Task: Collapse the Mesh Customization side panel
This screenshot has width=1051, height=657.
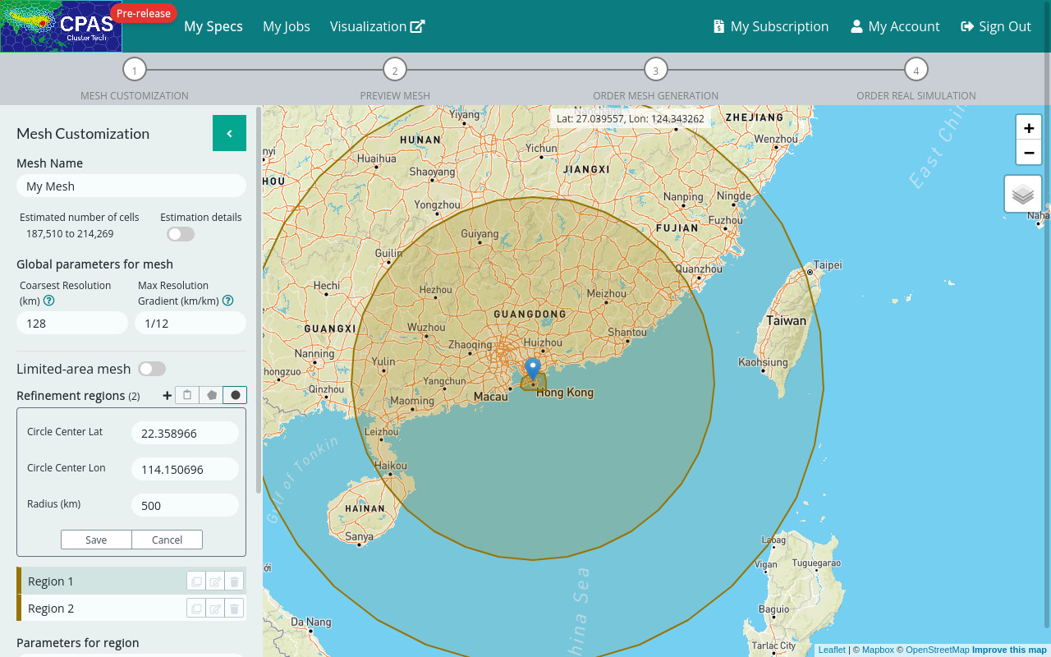Action: tap(229, 133)
